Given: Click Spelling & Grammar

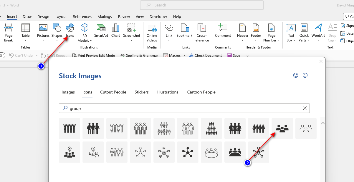Looking at the screenshot, I should pyautogui.click(x=139, y=55).
